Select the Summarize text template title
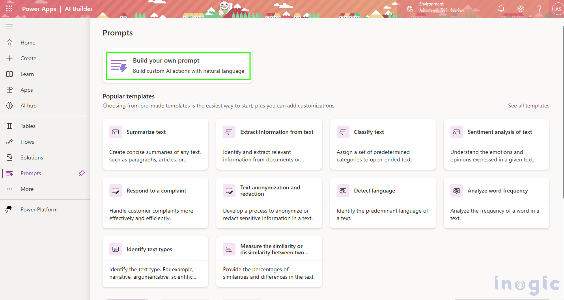 146,132
